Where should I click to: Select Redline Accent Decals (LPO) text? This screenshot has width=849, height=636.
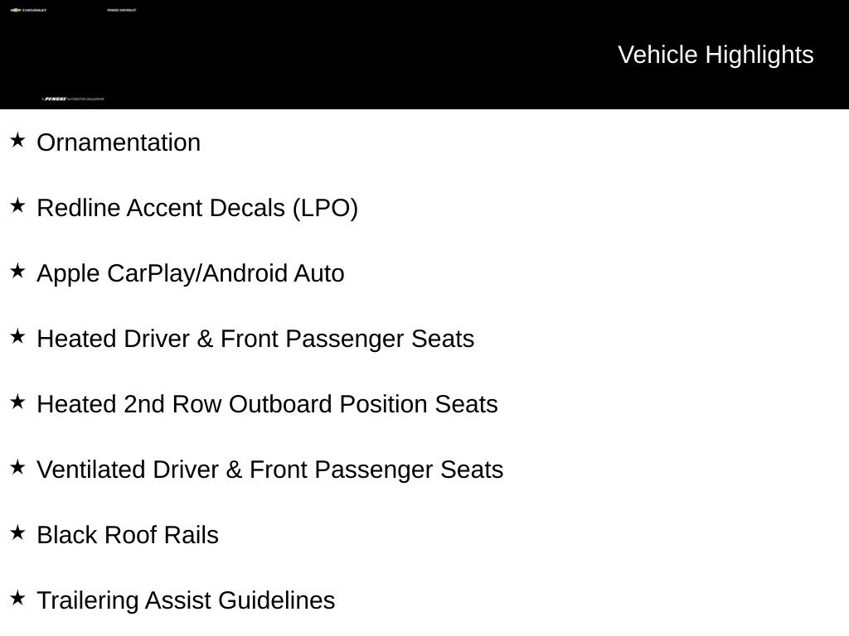[197, 208]
